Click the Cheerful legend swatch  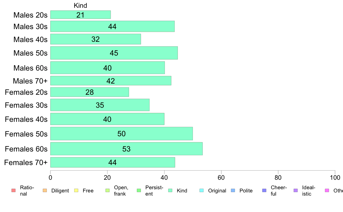(x=264, y=190)
